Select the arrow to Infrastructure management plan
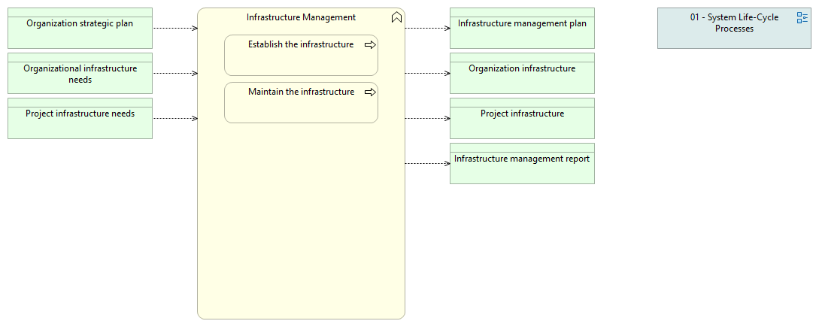The width and height of the screenshot is (819, 327). pos(427,29)
